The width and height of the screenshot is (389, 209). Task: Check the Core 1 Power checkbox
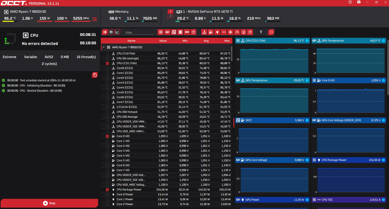(107, 199)
